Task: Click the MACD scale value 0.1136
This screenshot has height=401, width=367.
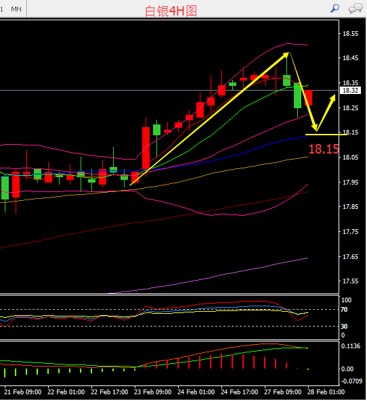Action: (x=351, y=346)
